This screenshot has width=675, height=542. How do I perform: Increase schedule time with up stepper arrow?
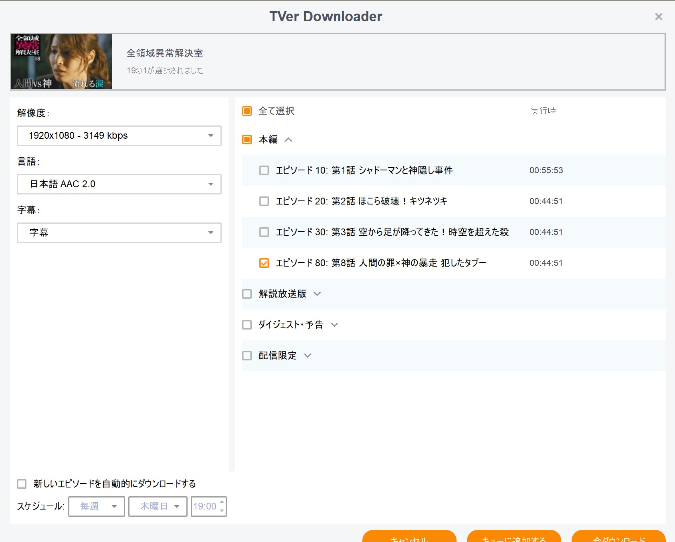pyautogui.click(x=222, y=502)
